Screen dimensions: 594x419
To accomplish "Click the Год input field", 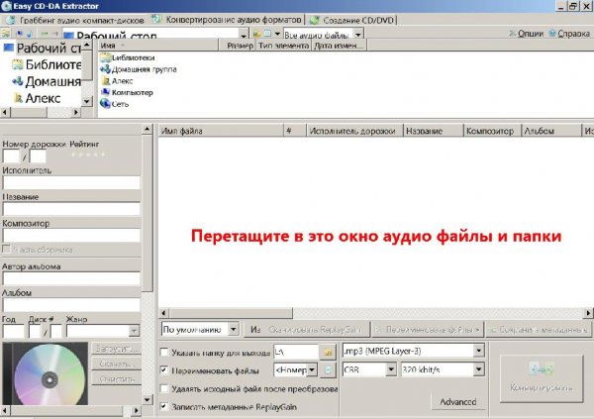I will pyautogui.click(x=14, y=331).
